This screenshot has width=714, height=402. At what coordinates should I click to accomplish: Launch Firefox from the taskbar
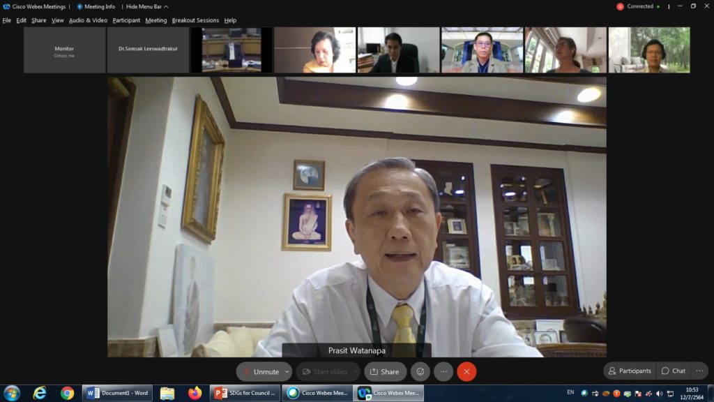pyautogui.click(x=195, y=393)
